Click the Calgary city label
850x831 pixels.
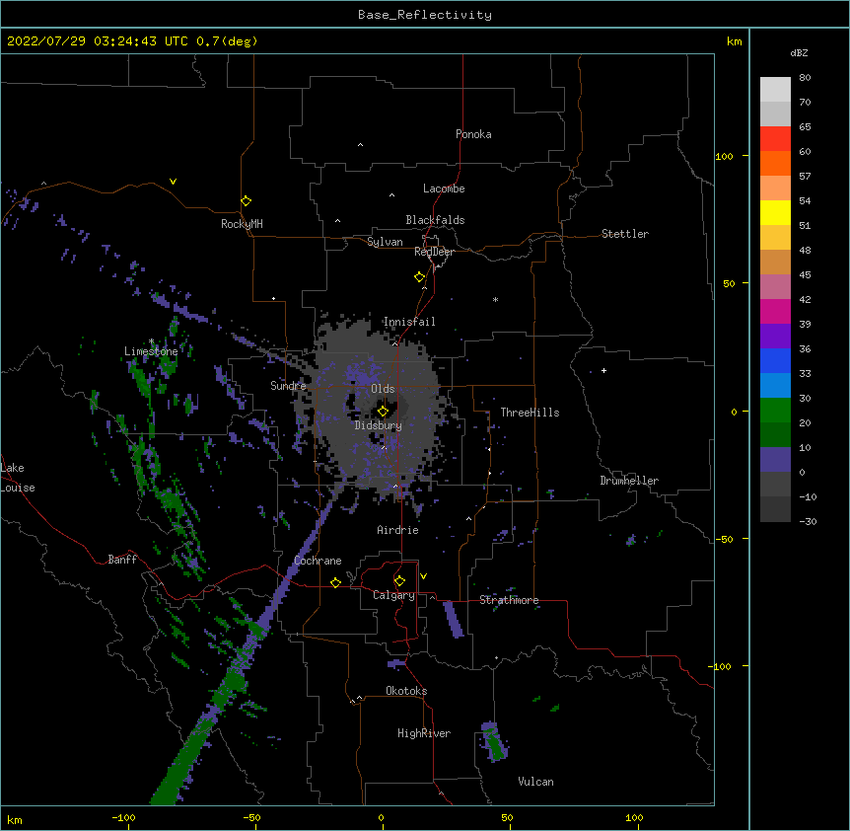point(393,595)
